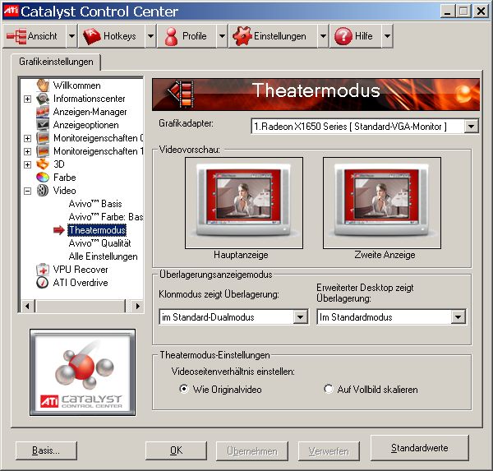Viewport: 493px width, 471px height.
Task: Click the VPU Recover first-aid icon
Action: [43, 270]
